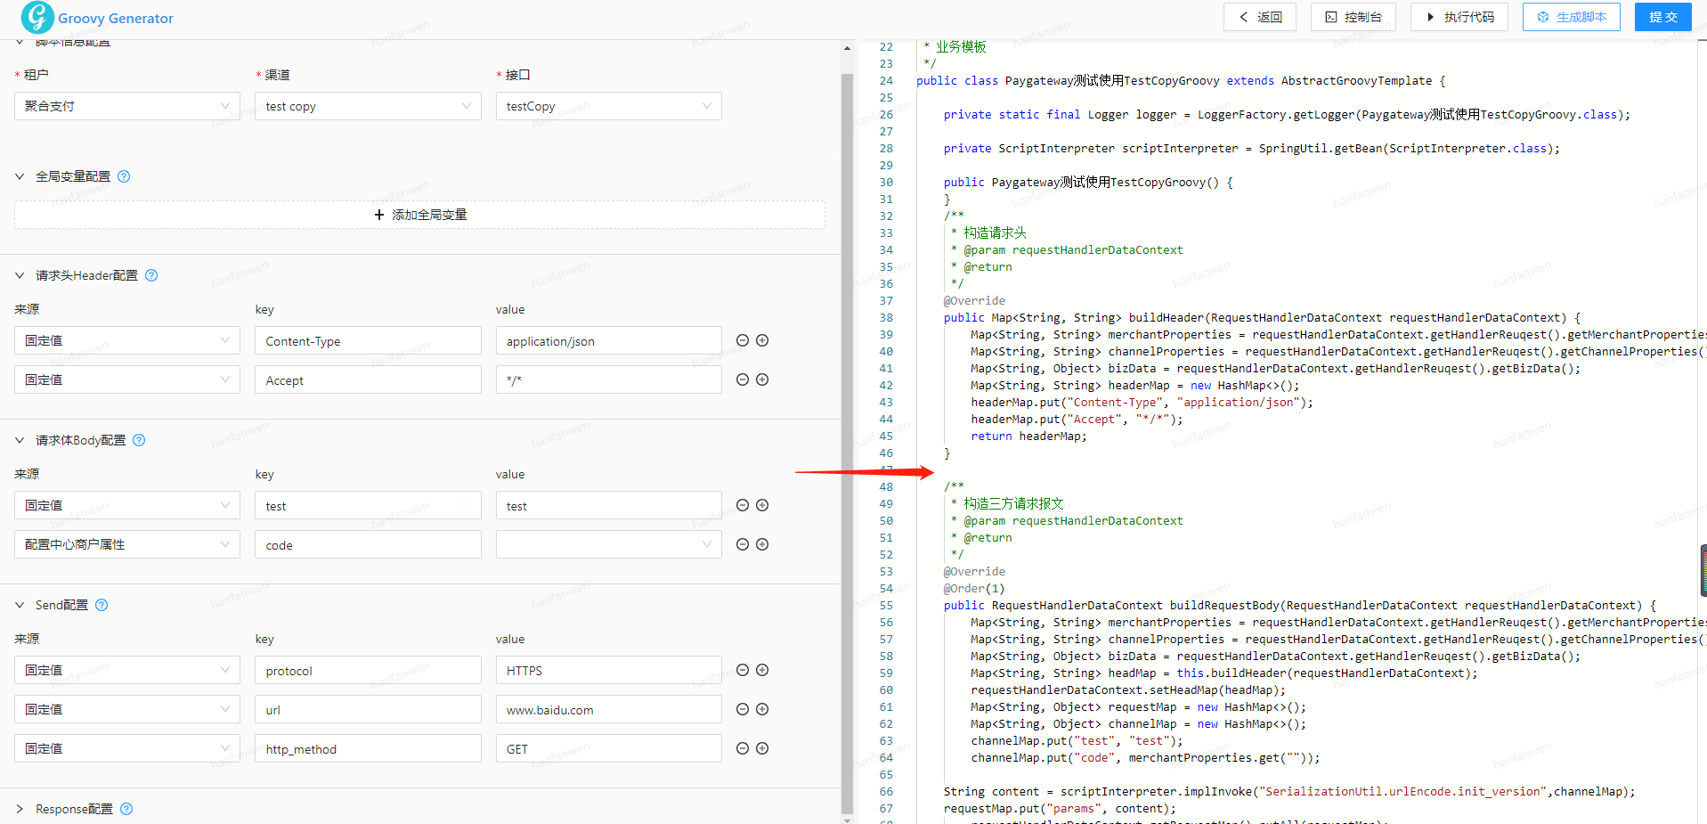Open help tooltip for 请求头Header配置
Screen dimensions: 1707x824
click(151, 275)
